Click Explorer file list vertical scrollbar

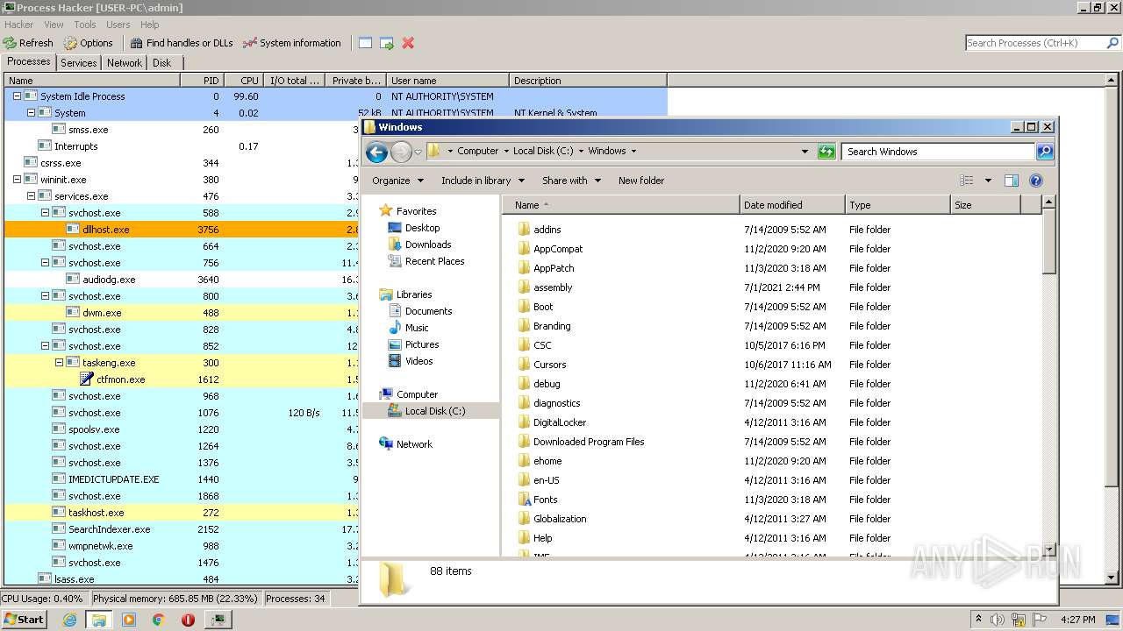click(x=1048, y=377)
